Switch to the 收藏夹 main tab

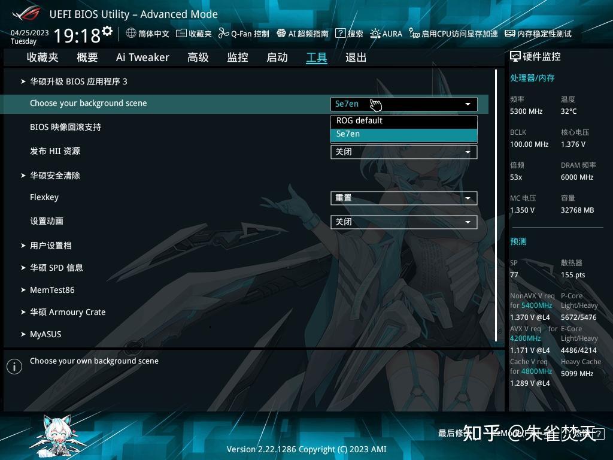(43, 57)
